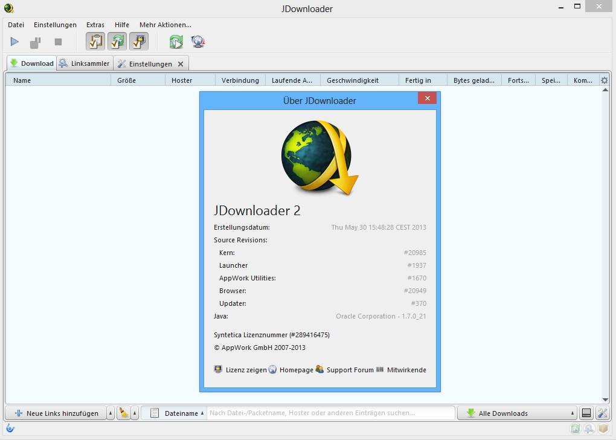This screenshot has height=440, width=616.
Task: Click the Homepage globe icon in dialog
Action: 272,369
